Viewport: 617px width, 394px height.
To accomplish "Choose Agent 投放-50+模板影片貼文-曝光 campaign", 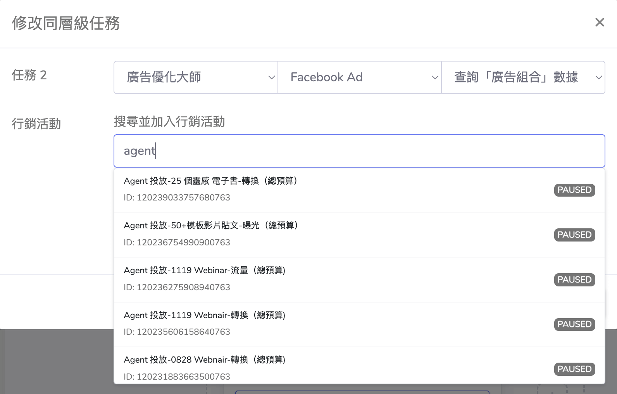I will point(211,226).
